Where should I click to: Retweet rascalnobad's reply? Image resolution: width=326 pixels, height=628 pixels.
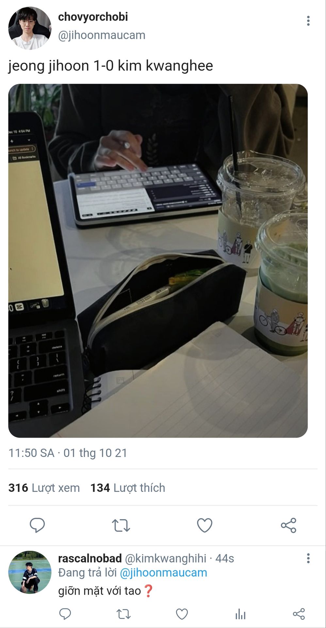tap(124, 614)
